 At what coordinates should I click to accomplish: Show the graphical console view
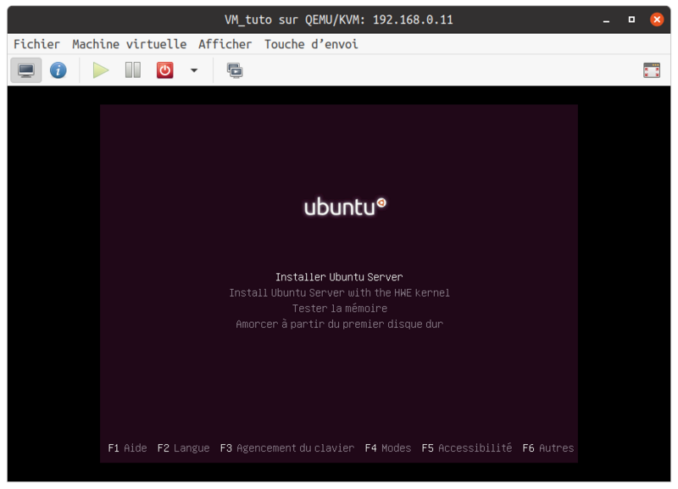(x=25, y=70)
